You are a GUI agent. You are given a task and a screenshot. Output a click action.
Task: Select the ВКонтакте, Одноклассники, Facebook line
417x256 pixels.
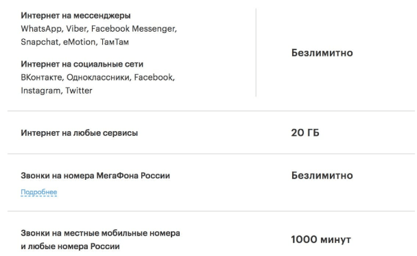(97, 78)
